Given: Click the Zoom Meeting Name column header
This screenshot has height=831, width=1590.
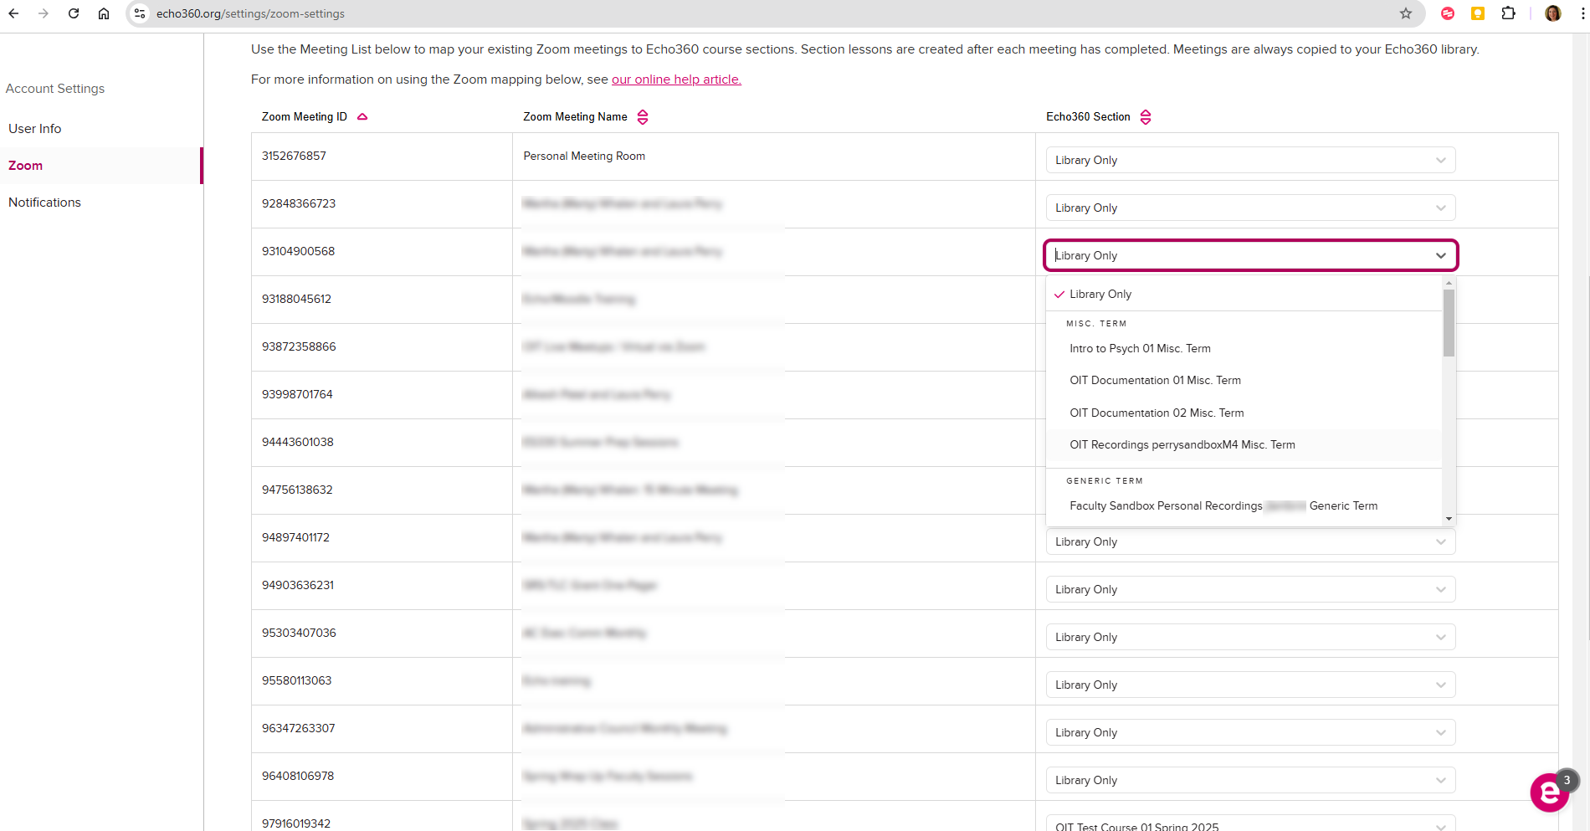Looking at the screenshot, I should (x=575, y=117).
